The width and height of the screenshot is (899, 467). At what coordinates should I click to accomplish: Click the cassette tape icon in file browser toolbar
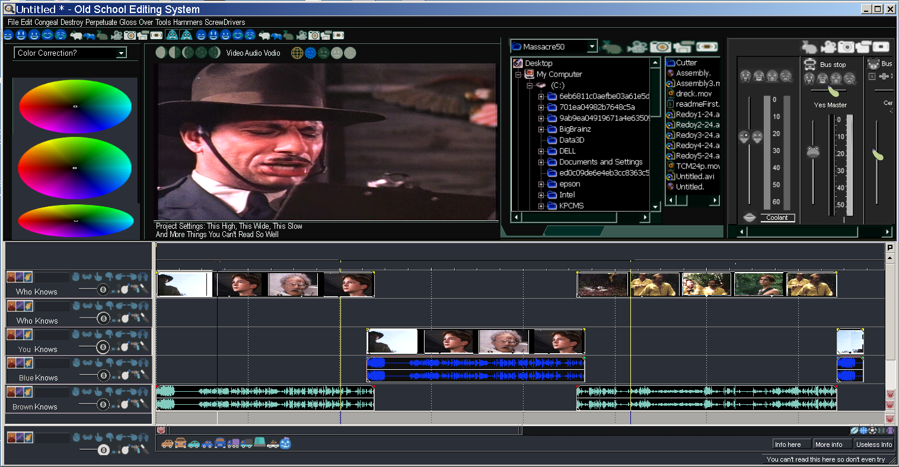(706, 46)
